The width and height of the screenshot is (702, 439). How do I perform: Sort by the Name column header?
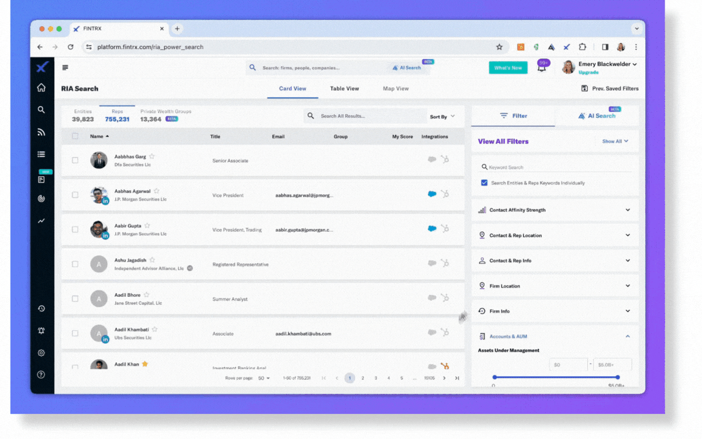pyautogui.click(x=99, y=136)
